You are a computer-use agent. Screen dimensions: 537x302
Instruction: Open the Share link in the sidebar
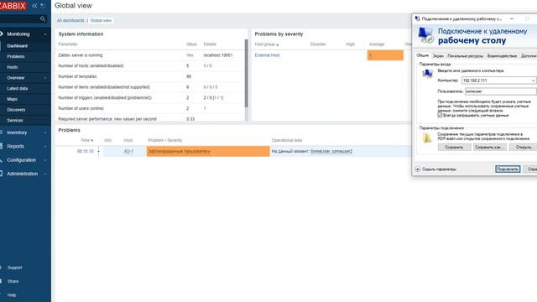pyautogui.click(x=13, y=282)
